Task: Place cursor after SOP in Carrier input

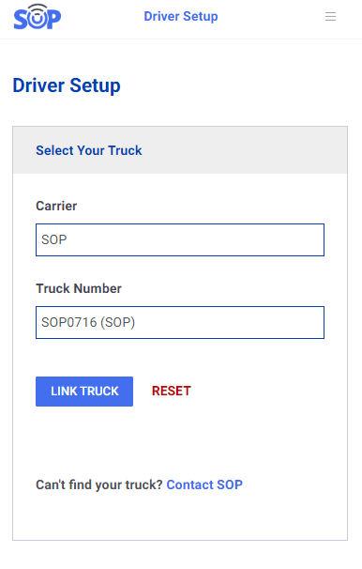Action: tap(68, 239)
